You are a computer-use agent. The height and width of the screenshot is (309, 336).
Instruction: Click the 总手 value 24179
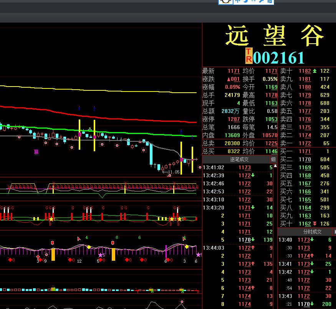[232, 95]
